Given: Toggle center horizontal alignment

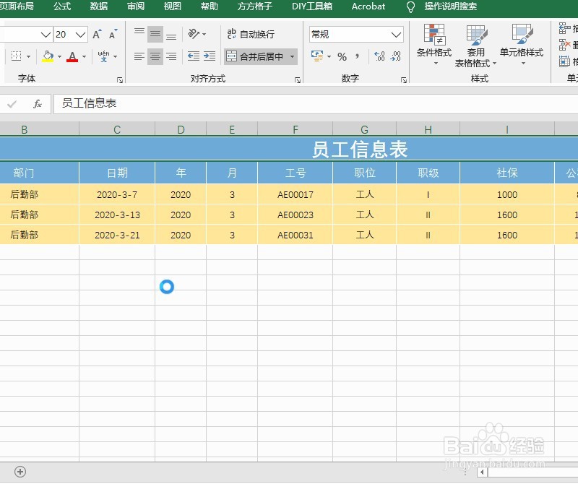Looking at the screenshot, I should [x=155, y=56].
